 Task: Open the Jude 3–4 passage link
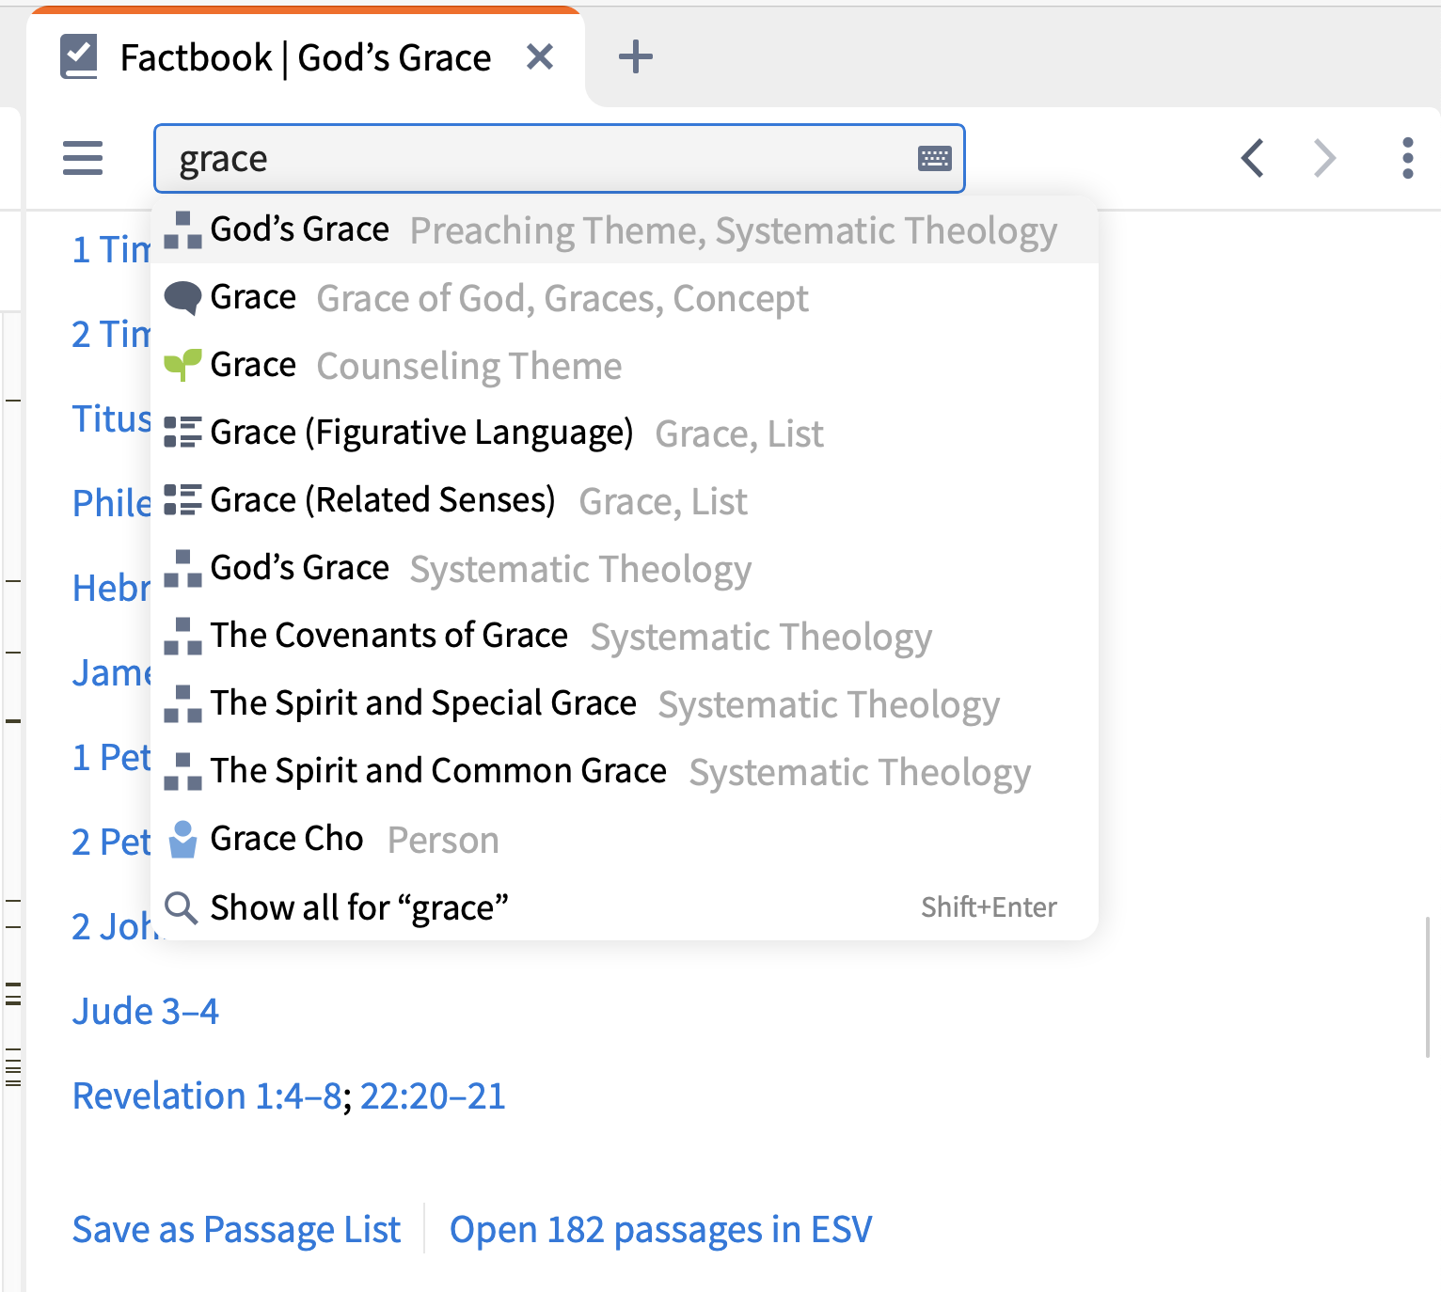coord(146,1012)
